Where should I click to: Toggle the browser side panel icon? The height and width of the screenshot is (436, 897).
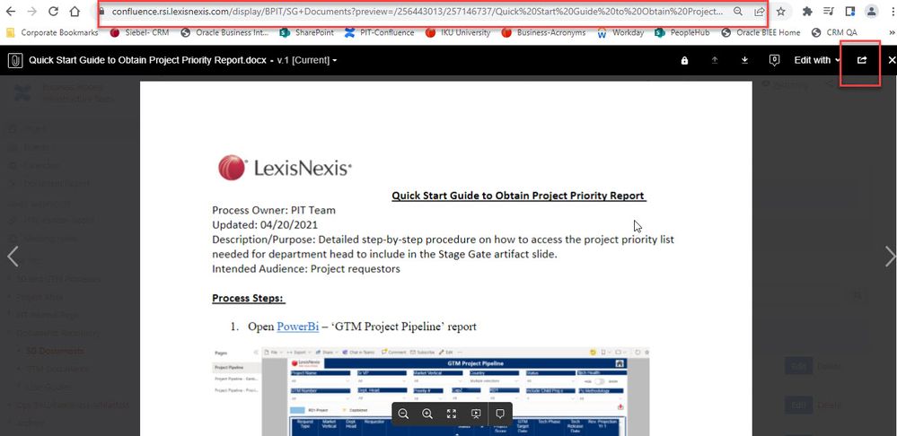[x=849, y=12]
